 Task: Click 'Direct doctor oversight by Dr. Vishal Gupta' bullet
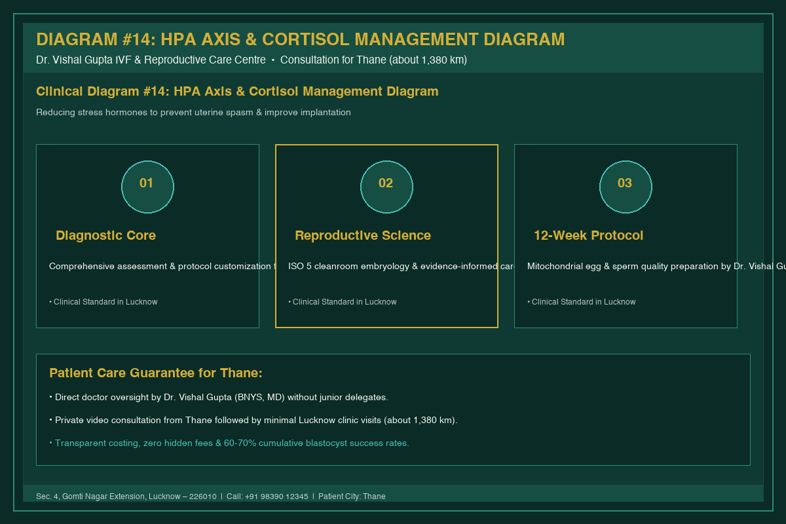point(219,397)
